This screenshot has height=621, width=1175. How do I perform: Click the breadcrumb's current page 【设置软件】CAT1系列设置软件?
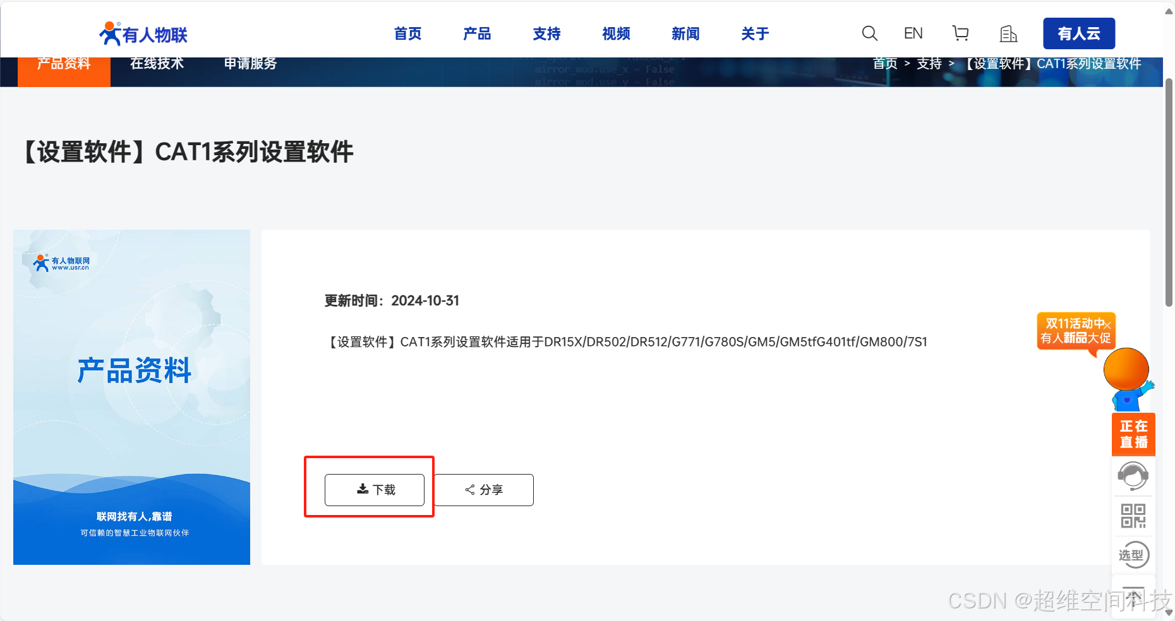(1051, 64)
